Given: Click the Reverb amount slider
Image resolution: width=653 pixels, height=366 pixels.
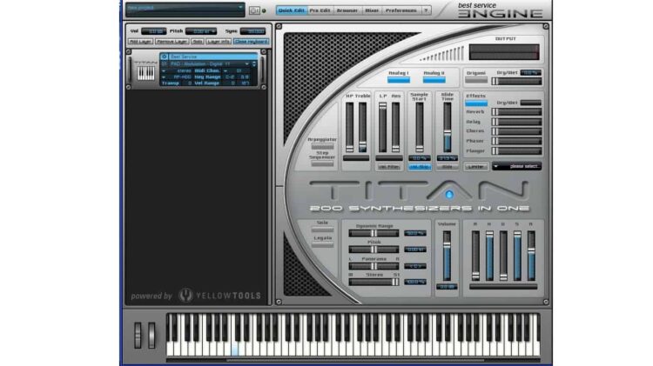Looking at the screenshot, I should point(516,112).
